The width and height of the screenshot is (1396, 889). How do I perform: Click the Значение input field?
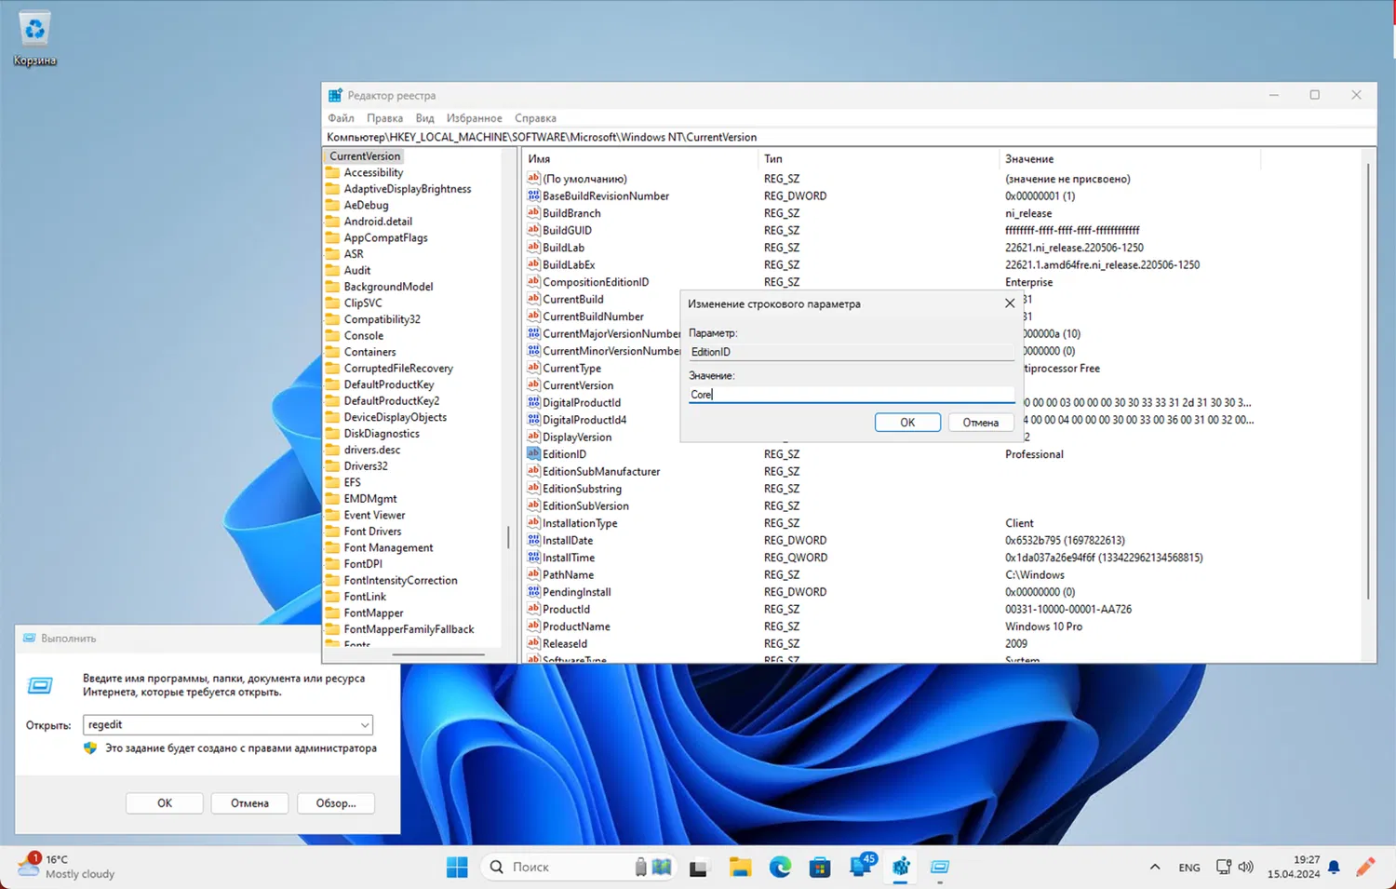pyautogui.click(x=851, y=395)
